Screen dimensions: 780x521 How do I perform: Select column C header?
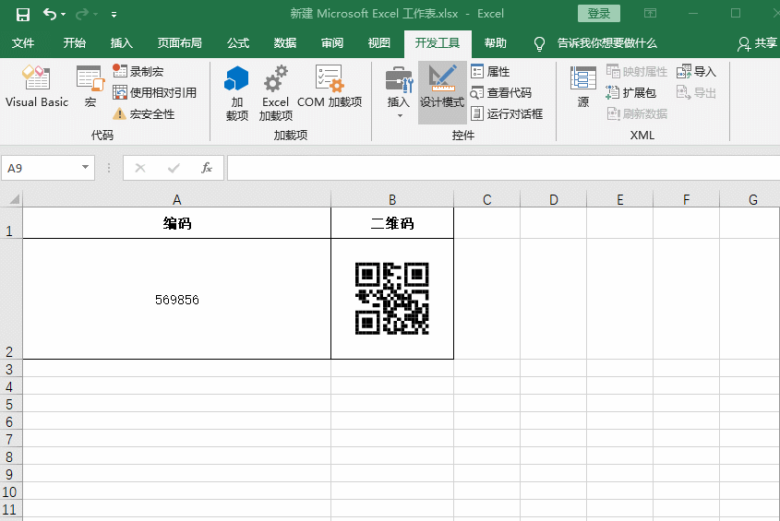click(487, 199)
